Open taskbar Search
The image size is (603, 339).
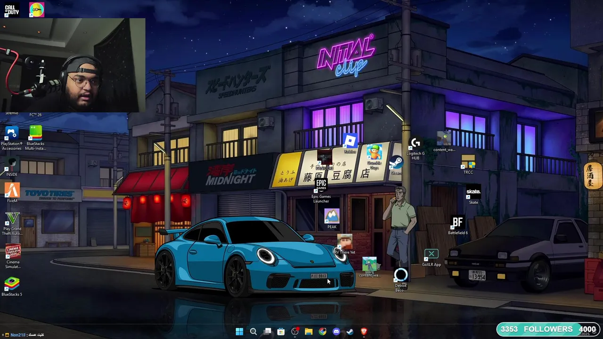point(253,331)
